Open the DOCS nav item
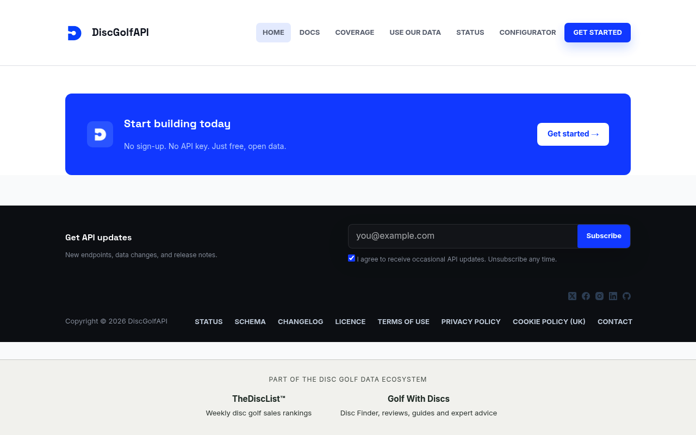This screenshot has width=696, height=435. tap(309, 33)
